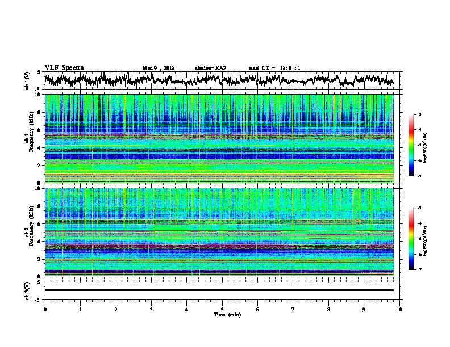This screenshot has height=347, width=450.
Task: Click the '-5' voltage tick of ch.1(V) panel
Action: (x=38, y=90)
